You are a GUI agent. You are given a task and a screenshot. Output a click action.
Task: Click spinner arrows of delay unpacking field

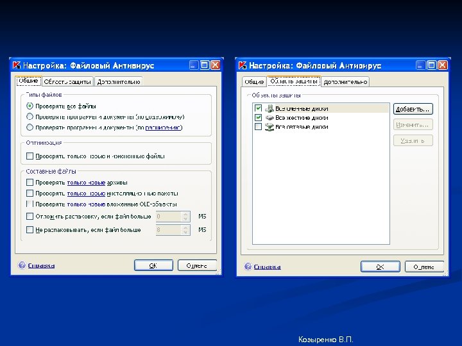(185, 217)
